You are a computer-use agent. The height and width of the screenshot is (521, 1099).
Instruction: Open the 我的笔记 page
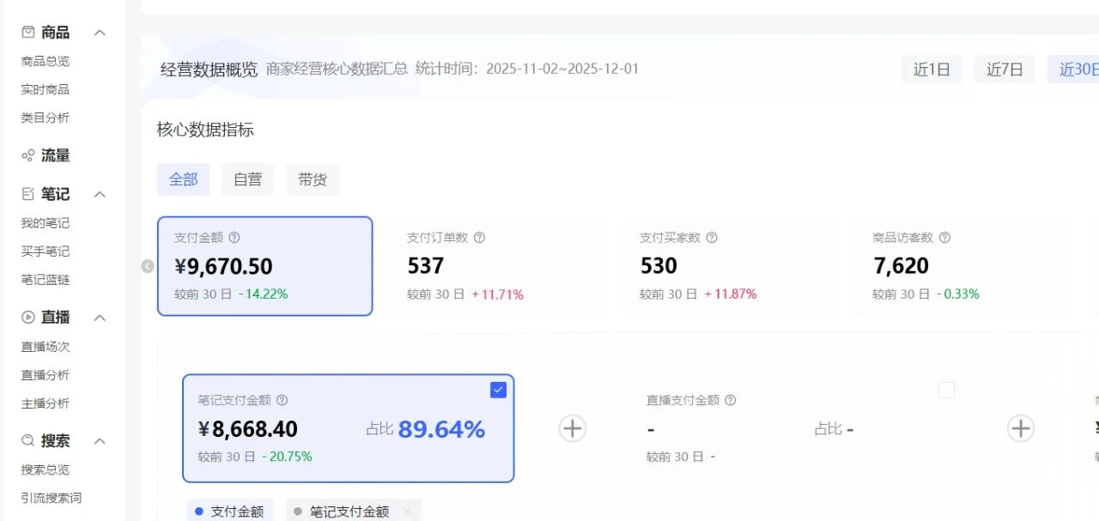(45, 222)
